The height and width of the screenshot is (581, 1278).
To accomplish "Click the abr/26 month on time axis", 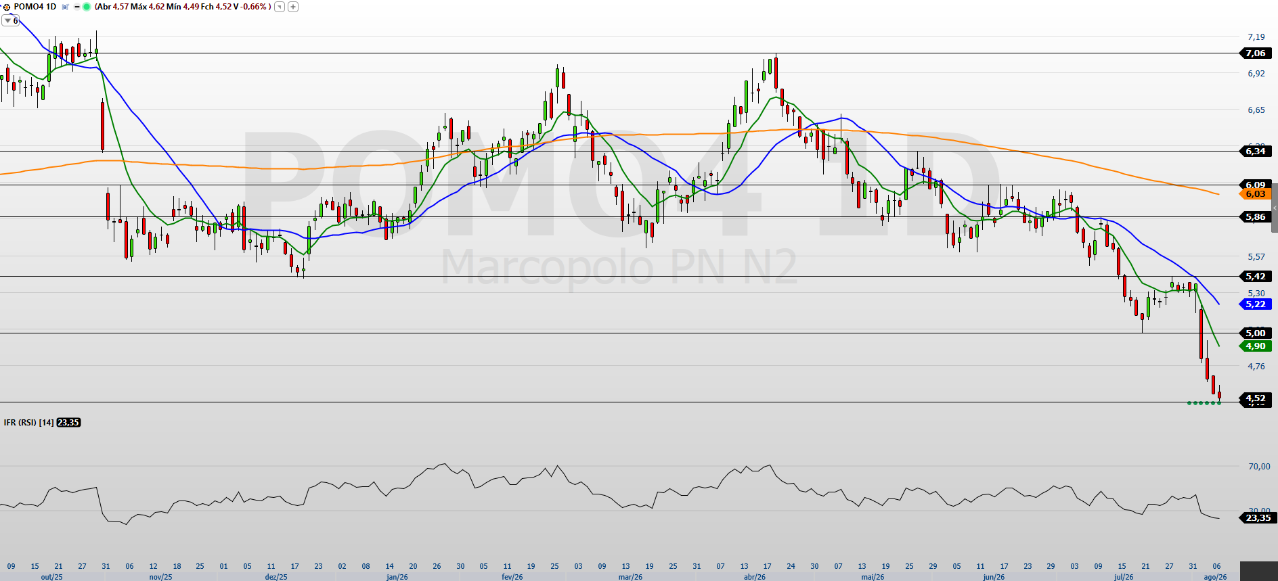I will (x=755, y=577).
